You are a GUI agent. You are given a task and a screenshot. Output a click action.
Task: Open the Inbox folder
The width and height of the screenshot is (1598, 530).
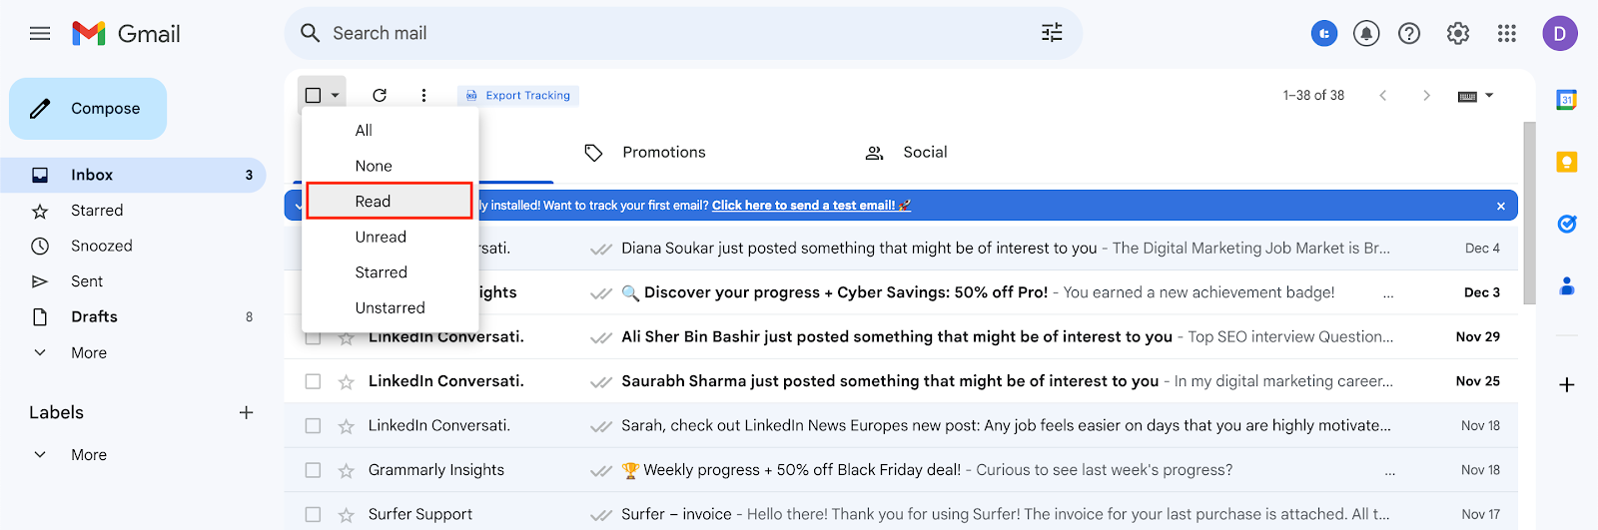(133, 175)
